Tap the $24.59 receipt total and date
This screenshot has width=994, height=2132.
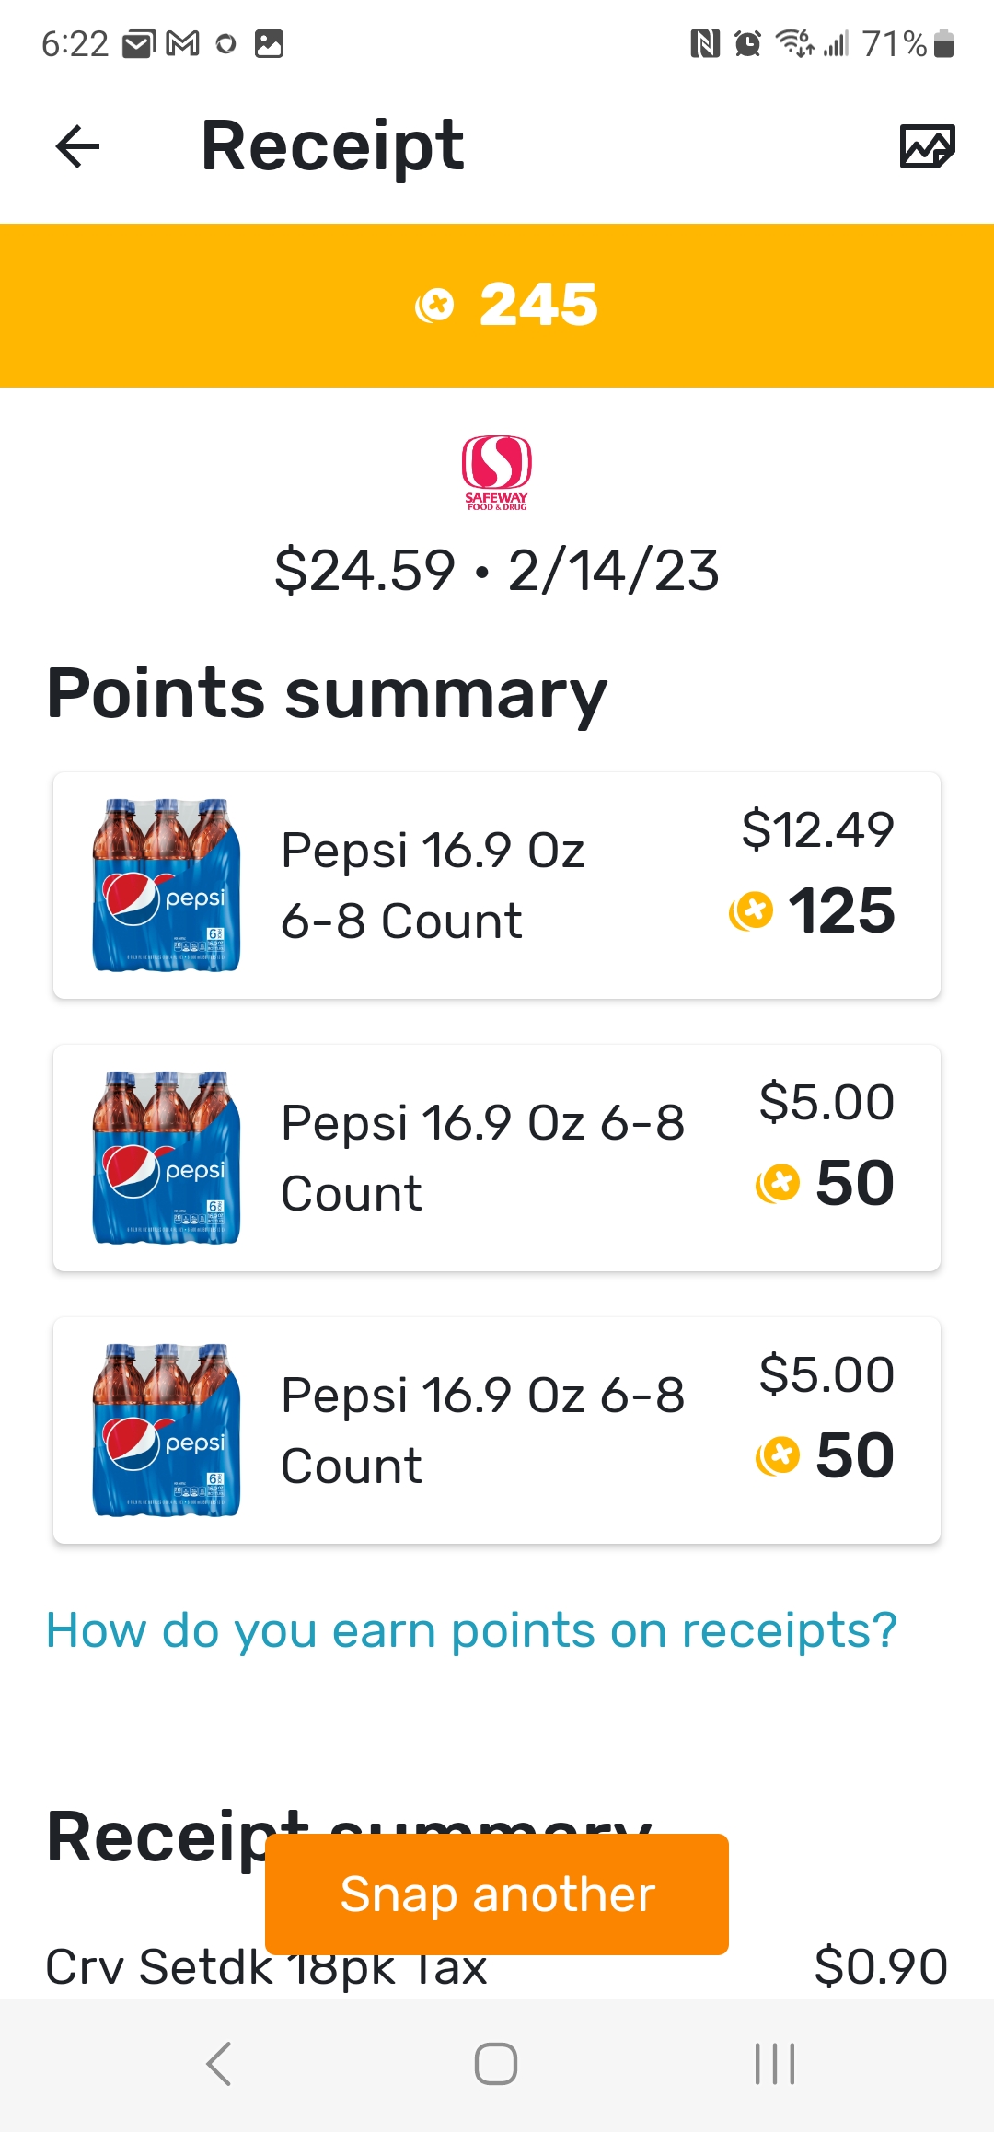click(x=497, y=570)
